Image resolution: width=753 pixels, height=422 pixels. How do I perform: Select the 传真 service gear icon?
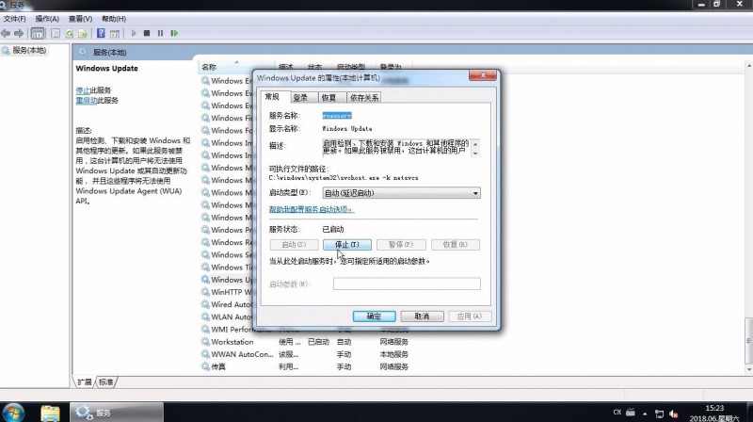pyautogui.click(x=205, y=366)
